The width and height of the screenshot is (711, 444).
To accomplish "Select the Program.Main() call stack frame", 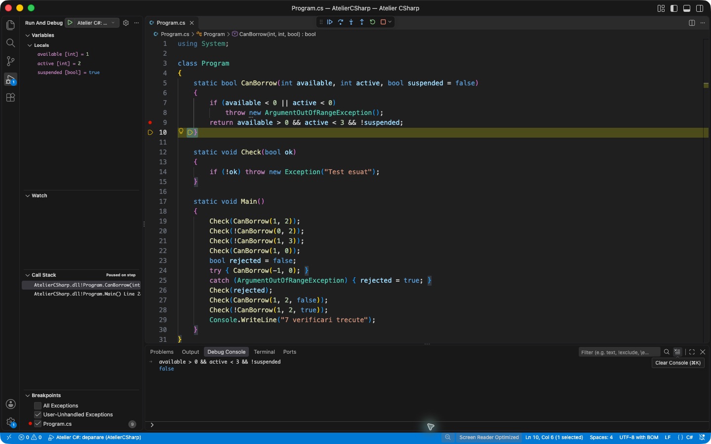I will pyautogui.click(x=82, y=294).
